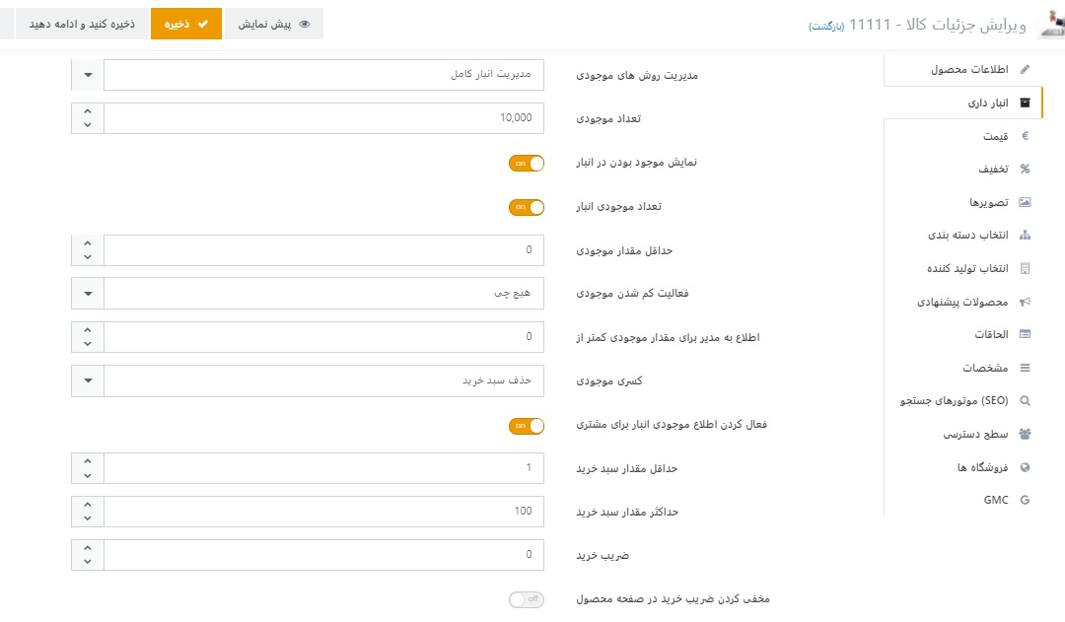Open the تصویرها tab
The height and width of the screenshot is (622, 1065).
point(963,202)
